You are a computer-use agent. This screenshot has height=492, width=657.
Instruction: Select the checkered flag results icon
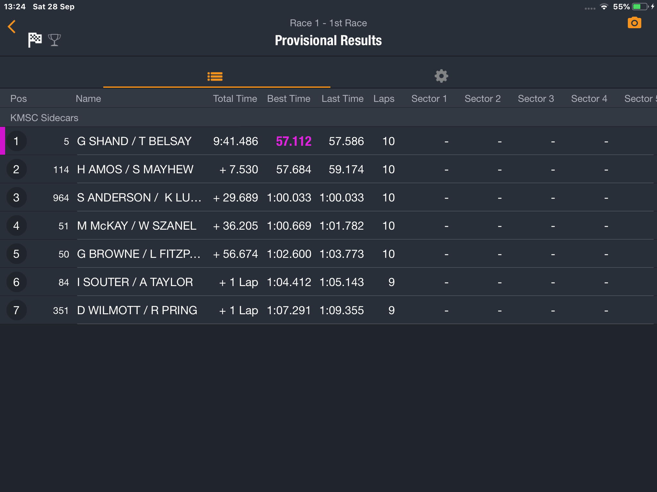[x=35, y=40]
